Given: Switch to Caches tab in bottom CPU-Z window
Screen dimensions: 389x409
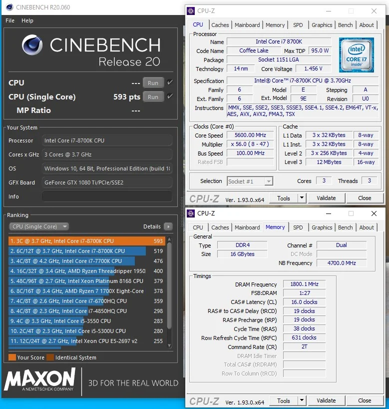Looking at the screenshot, I should pyautogui.click(x=220, y=227).
